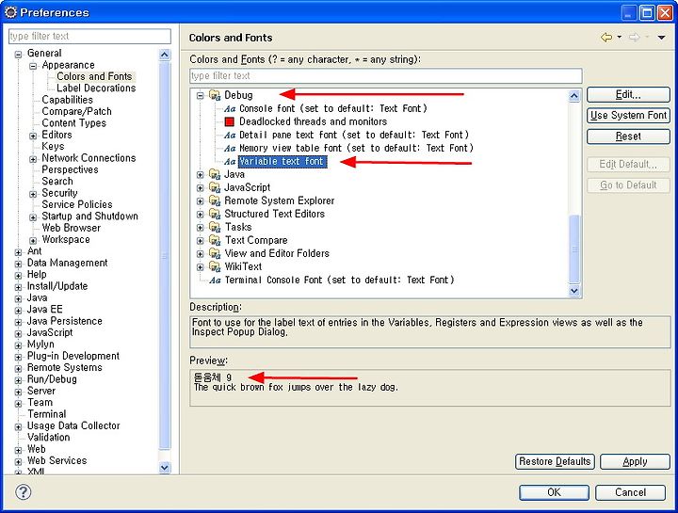Select Web Browser preference page

pyautogui.click(x=71, y=228)
